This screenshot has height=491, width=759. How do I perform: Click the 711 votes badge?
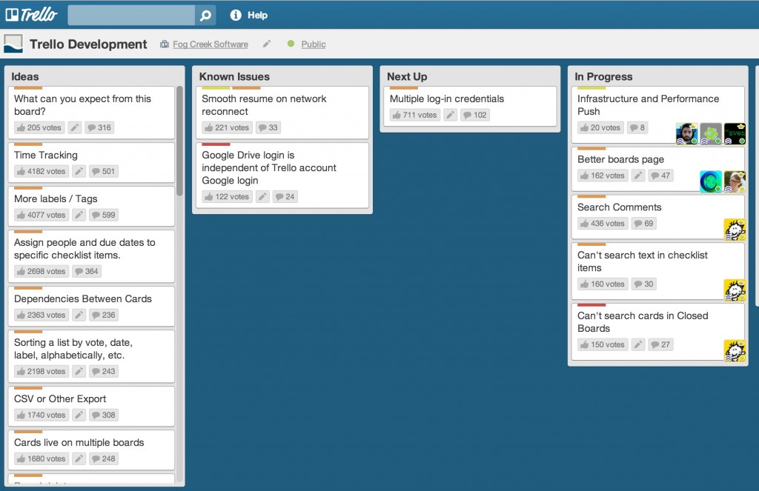point(415,115)
